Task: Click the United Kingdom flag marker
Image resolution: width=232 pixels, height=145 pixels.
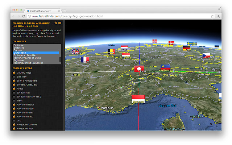Action: click(76, 51)
